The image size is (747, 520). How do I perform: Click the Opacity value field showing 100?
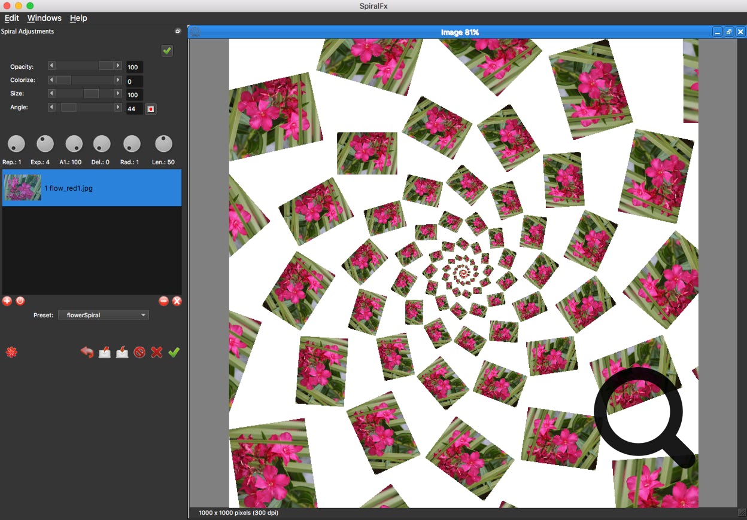tap(134, 67)
